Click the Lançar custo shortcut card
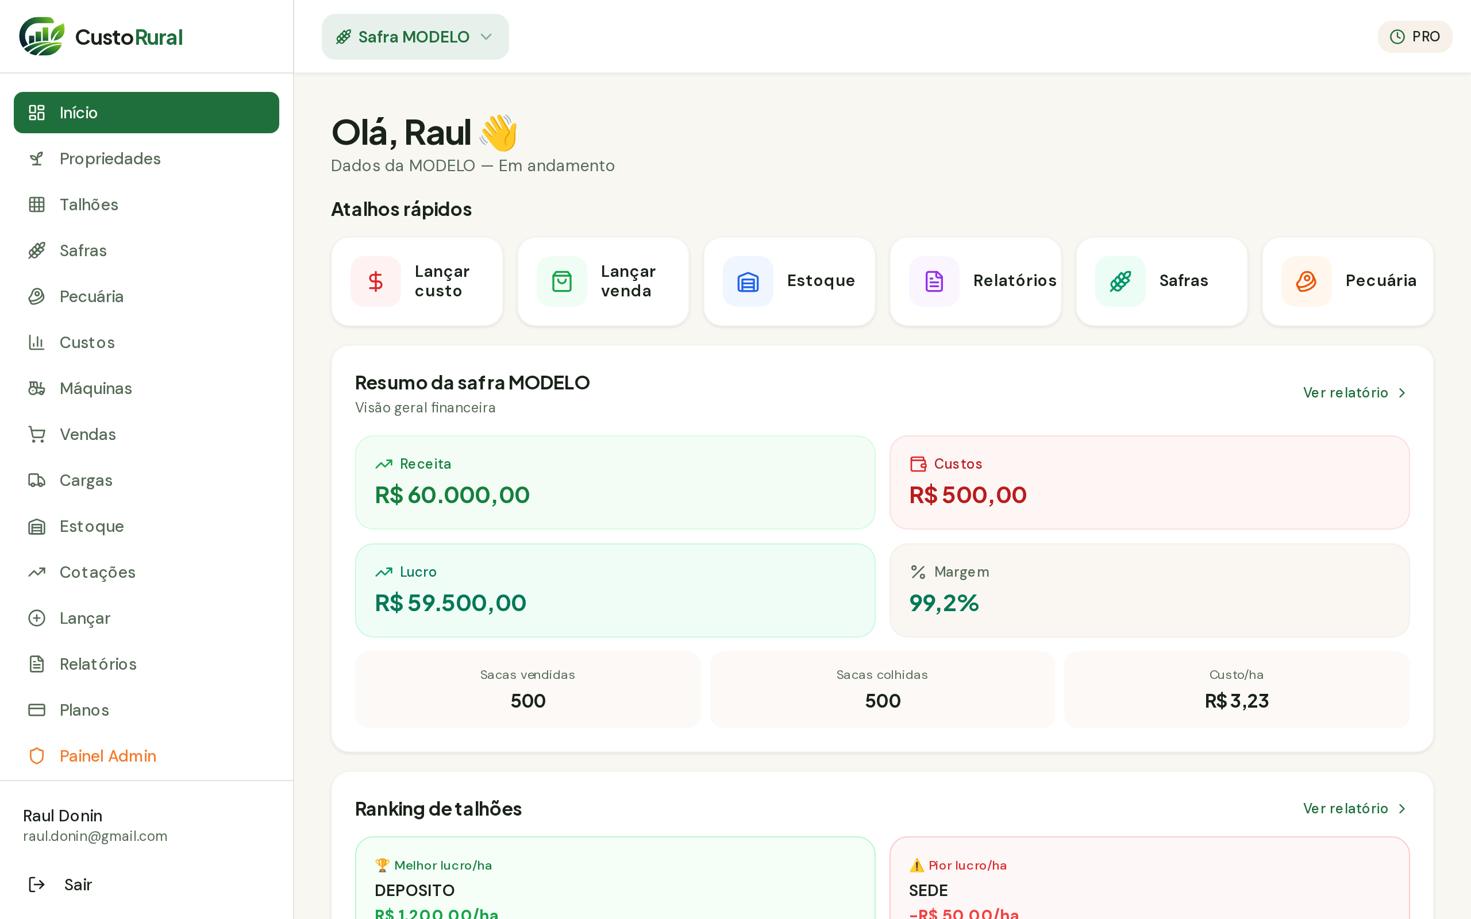 pos(417,281)
